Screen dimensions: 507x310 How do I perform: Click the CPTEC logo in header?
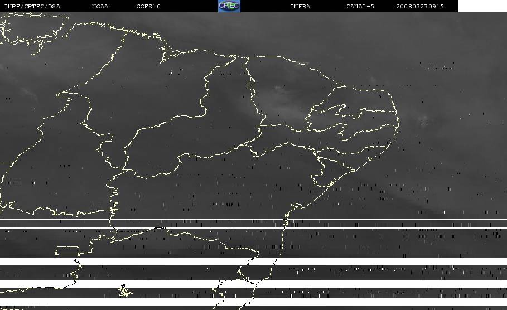click(229, 6)
